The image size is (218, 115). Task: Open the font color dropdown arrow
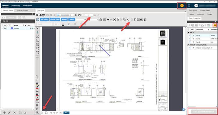66,24
